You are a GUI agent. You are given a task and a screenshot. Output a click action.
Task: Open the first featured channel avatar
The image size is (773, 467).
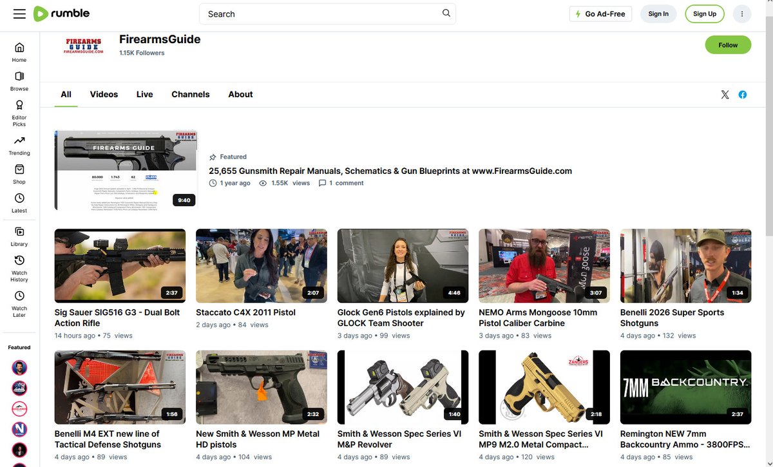pyautogui.click(x=19, y=368)
